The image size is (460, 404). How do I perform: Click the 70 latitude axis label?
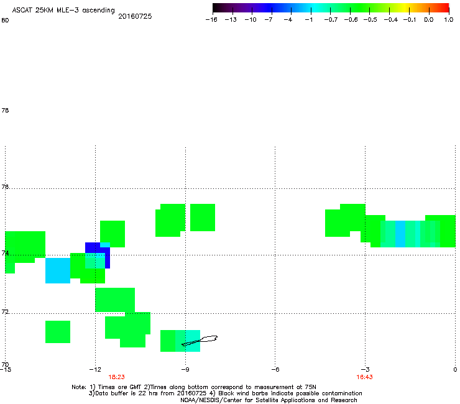(5, 364)
